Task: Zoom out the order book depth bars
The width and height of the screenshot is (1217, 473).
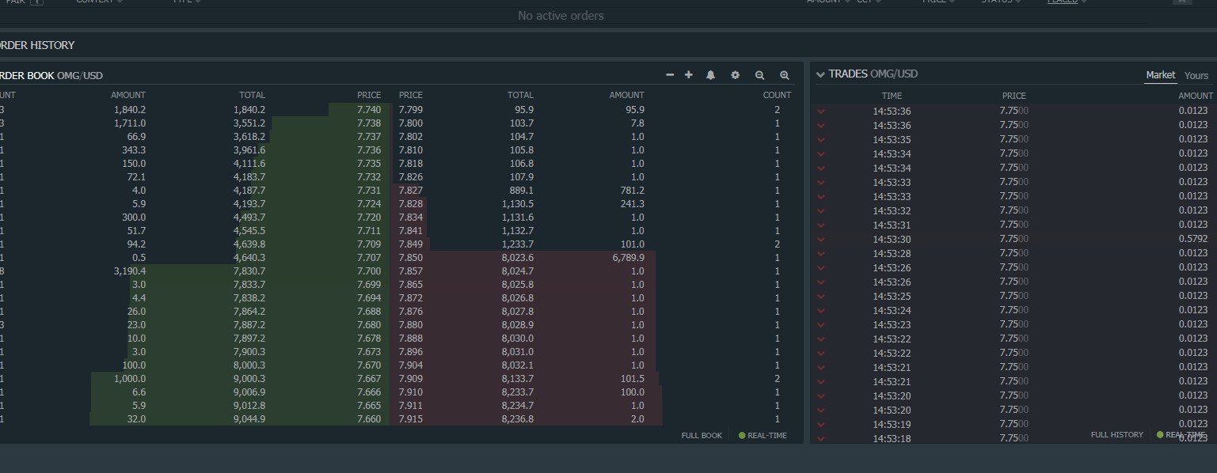Action: click(760, 75)
